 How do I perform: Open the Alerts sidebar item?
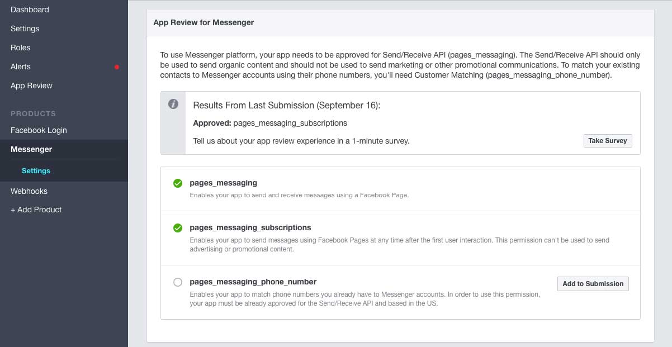21,66
